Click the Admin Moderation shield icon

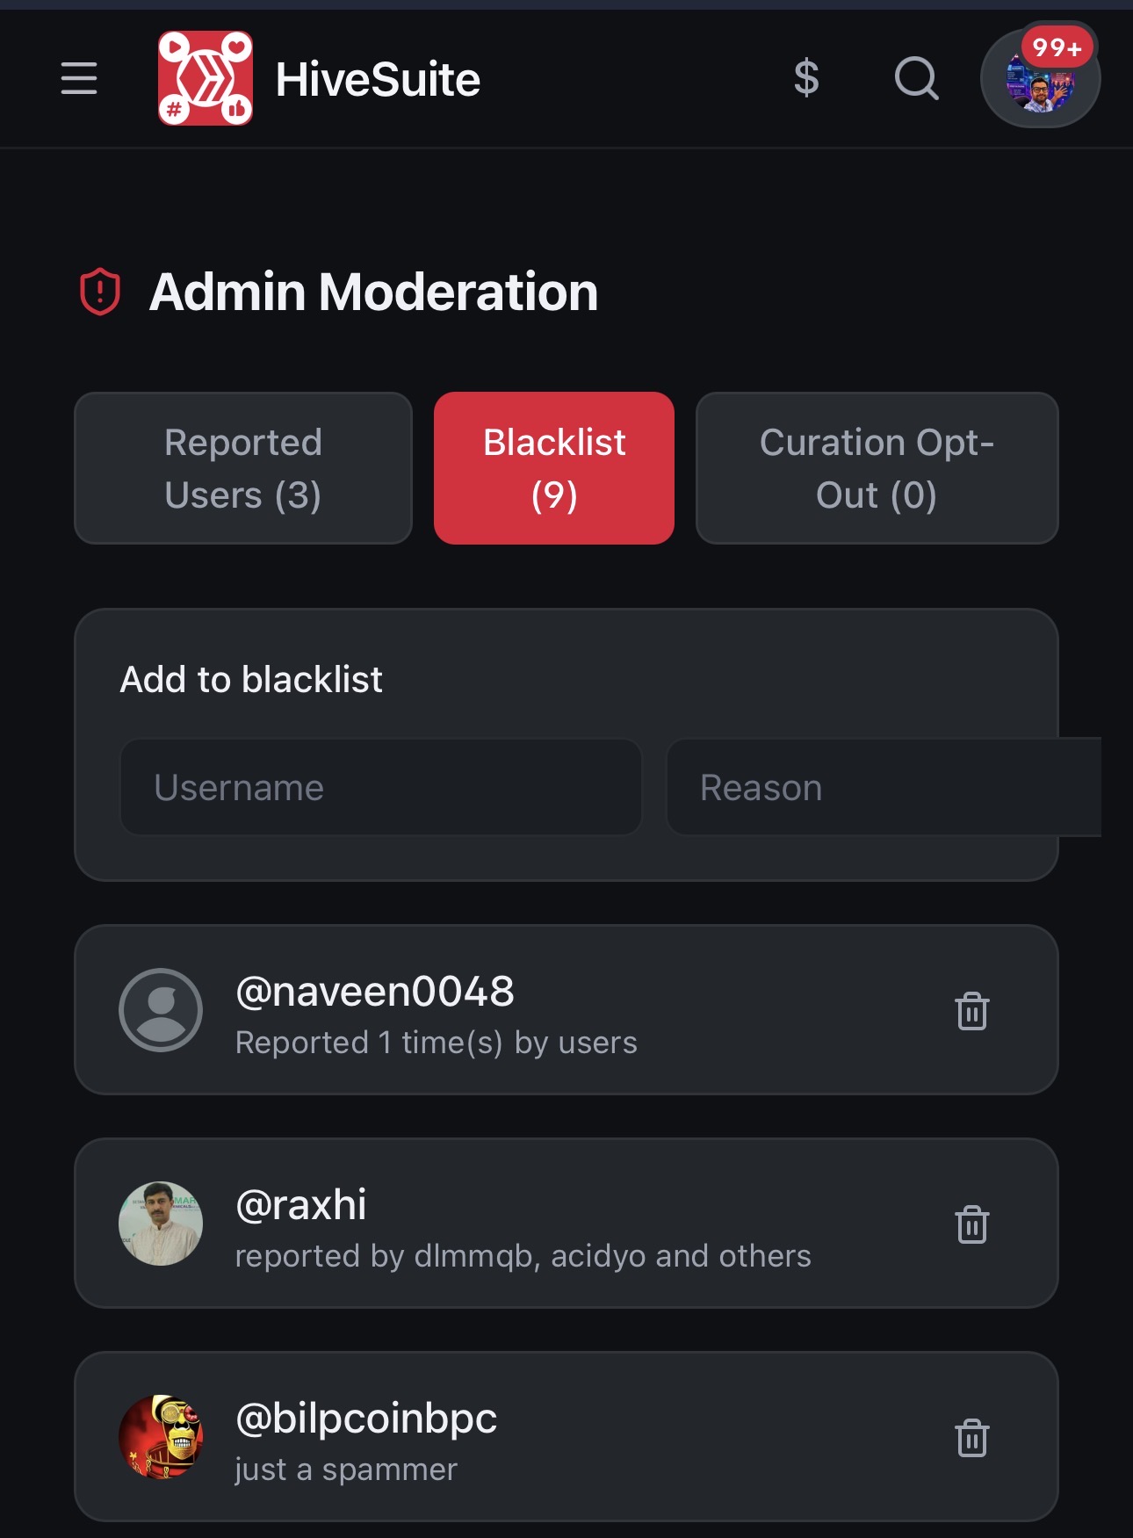tap(100, 292)
